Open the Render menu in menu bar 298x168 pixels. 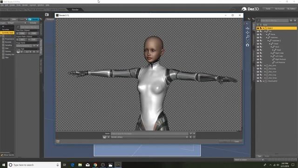tap(25, 5)
